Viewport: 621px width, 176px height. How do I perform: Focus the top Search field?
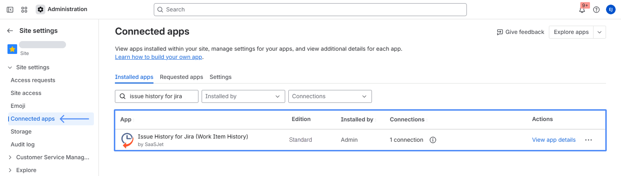coord(310,10)
